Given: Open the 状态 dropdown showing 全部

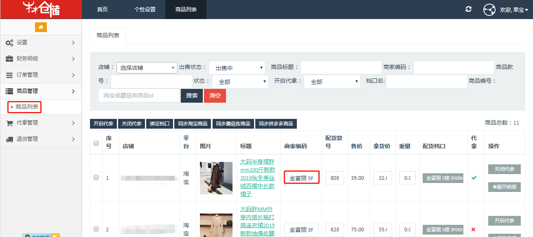Looking at the screenshot, I should click(x=240, y=82).
